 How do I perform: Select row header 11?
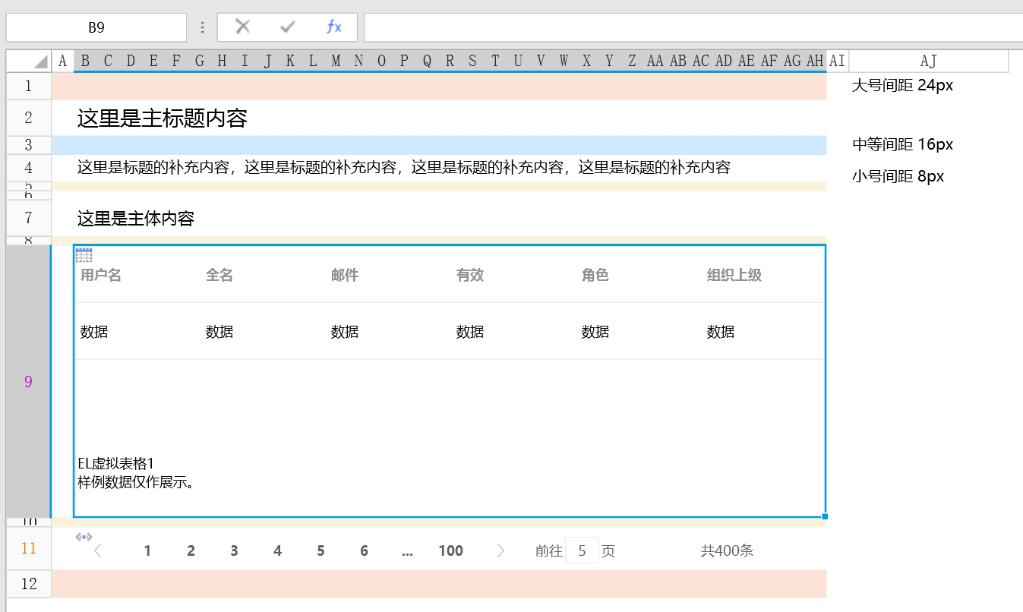(29, 548)
